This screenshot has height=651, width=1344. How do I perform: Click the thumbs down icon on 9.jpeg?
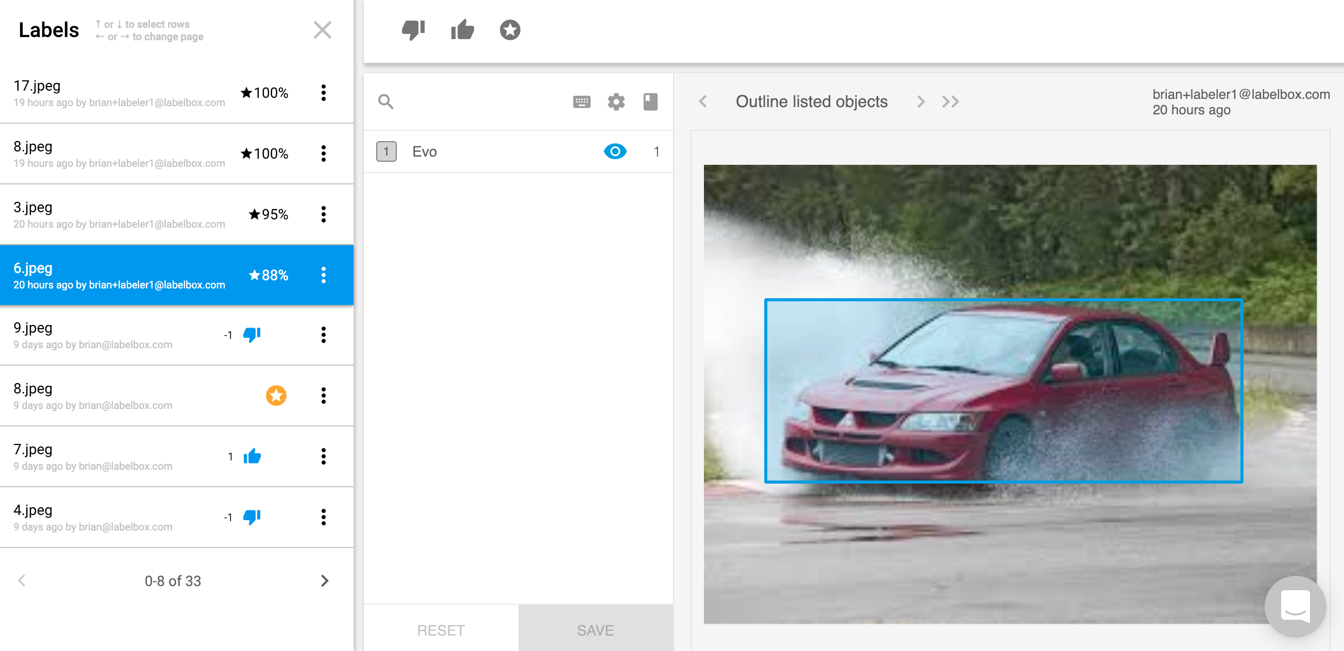point(252,334)
